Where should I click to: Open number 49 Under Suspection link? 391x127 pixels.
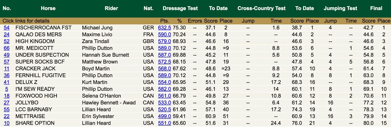[6, 55]
